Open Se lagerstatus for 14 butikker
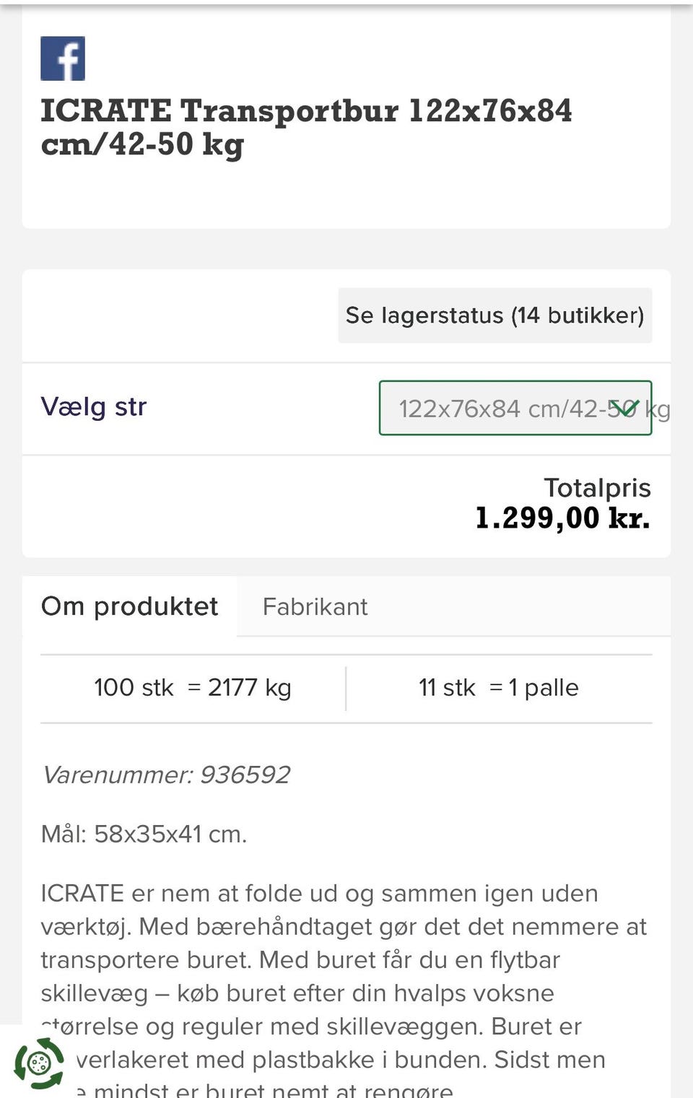This screenshot has height=1098, width=693. pos(494,315)
